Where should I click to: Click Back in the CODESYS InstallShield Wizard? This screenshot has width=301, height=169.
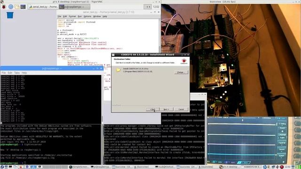pyautogui.click(x=153, y=109)
